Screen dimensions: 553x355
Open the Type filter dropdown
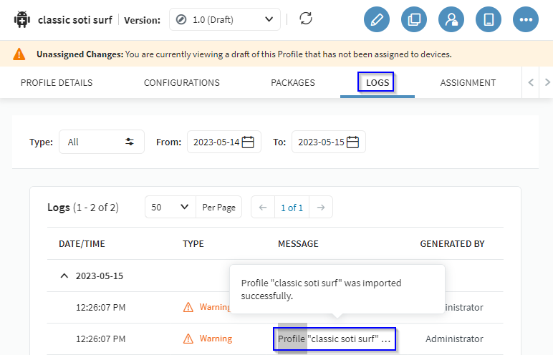101,142
